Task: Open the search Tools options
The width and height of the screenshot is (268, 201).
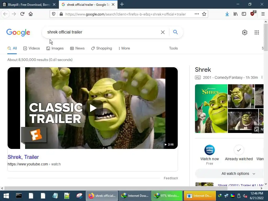Action: click(173, 48)
